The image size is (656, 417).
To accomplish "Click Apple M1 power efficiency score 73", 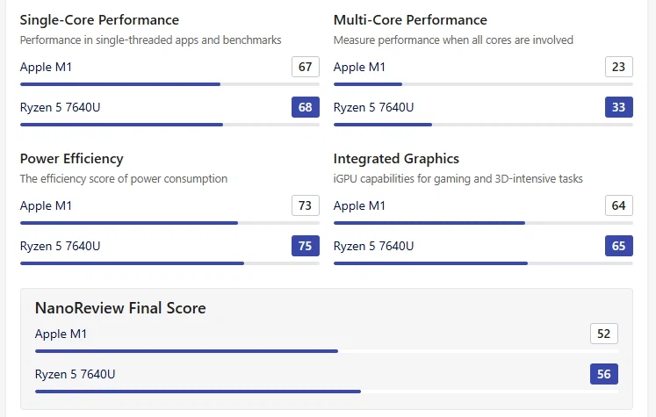I will [306, 206].
